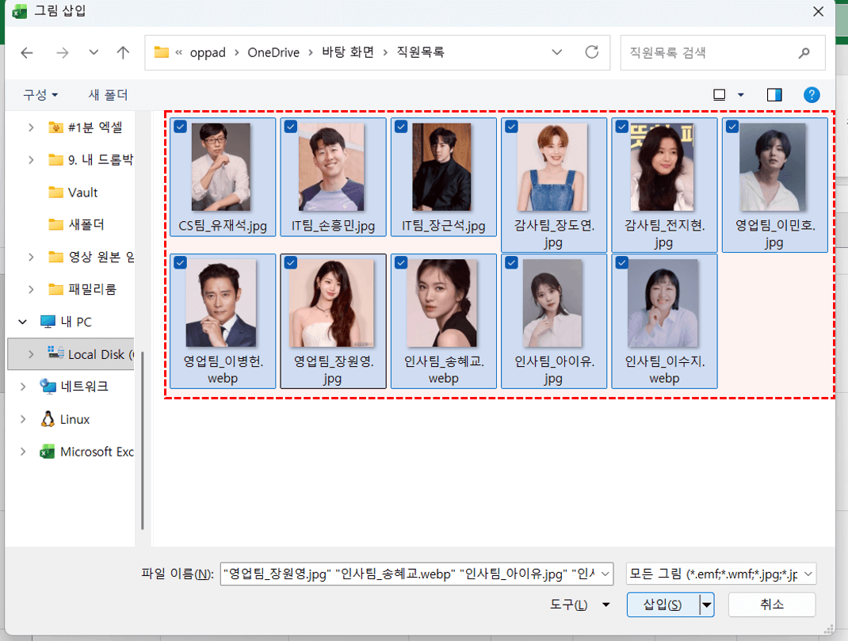848x641 pixels.
Task: Open the 삽입 button dropdown arrow
Action: point(706,605)
